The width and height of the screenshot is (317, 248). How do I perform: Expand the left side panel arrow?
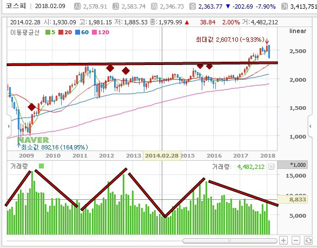(9, 126)
